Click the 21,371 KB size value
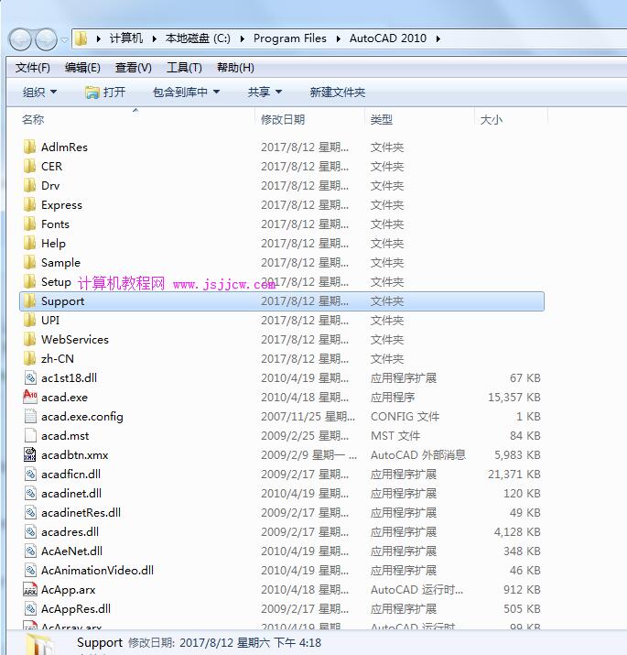 [513, 475]
